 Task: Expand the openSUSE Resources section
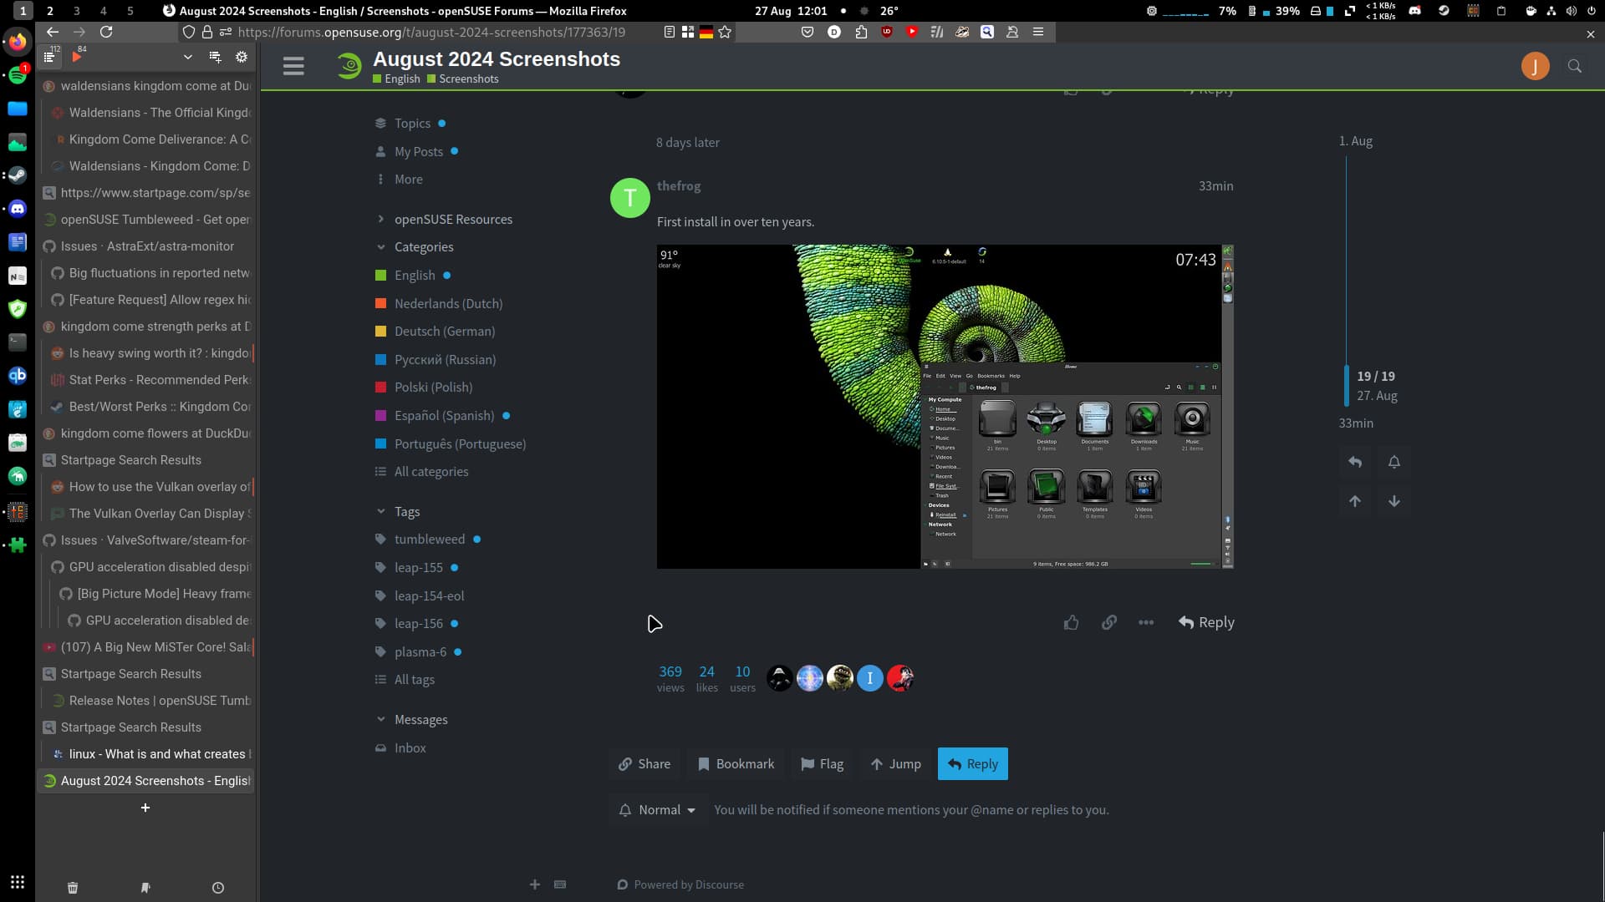click(453, 219)
